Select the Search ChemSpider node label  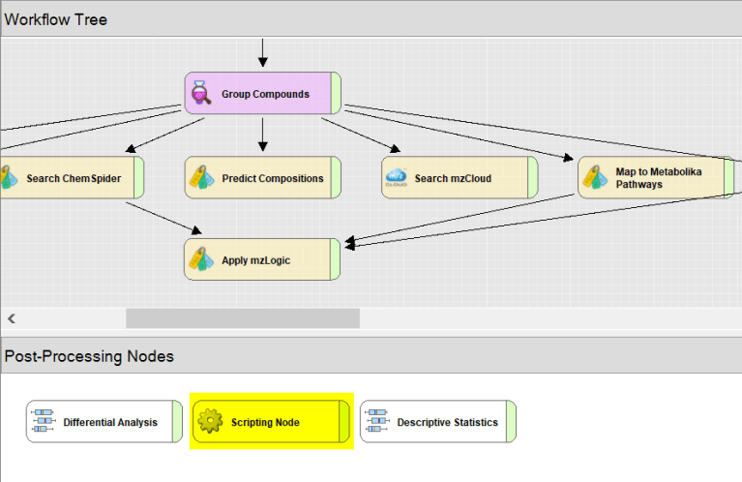(x=74, y=178)
